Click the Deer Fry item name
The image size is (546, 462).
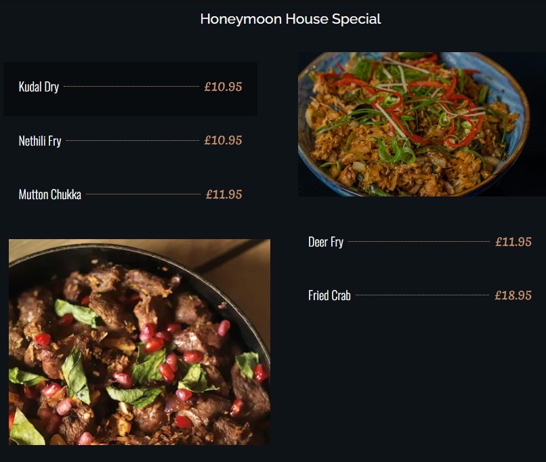point(326,242)
